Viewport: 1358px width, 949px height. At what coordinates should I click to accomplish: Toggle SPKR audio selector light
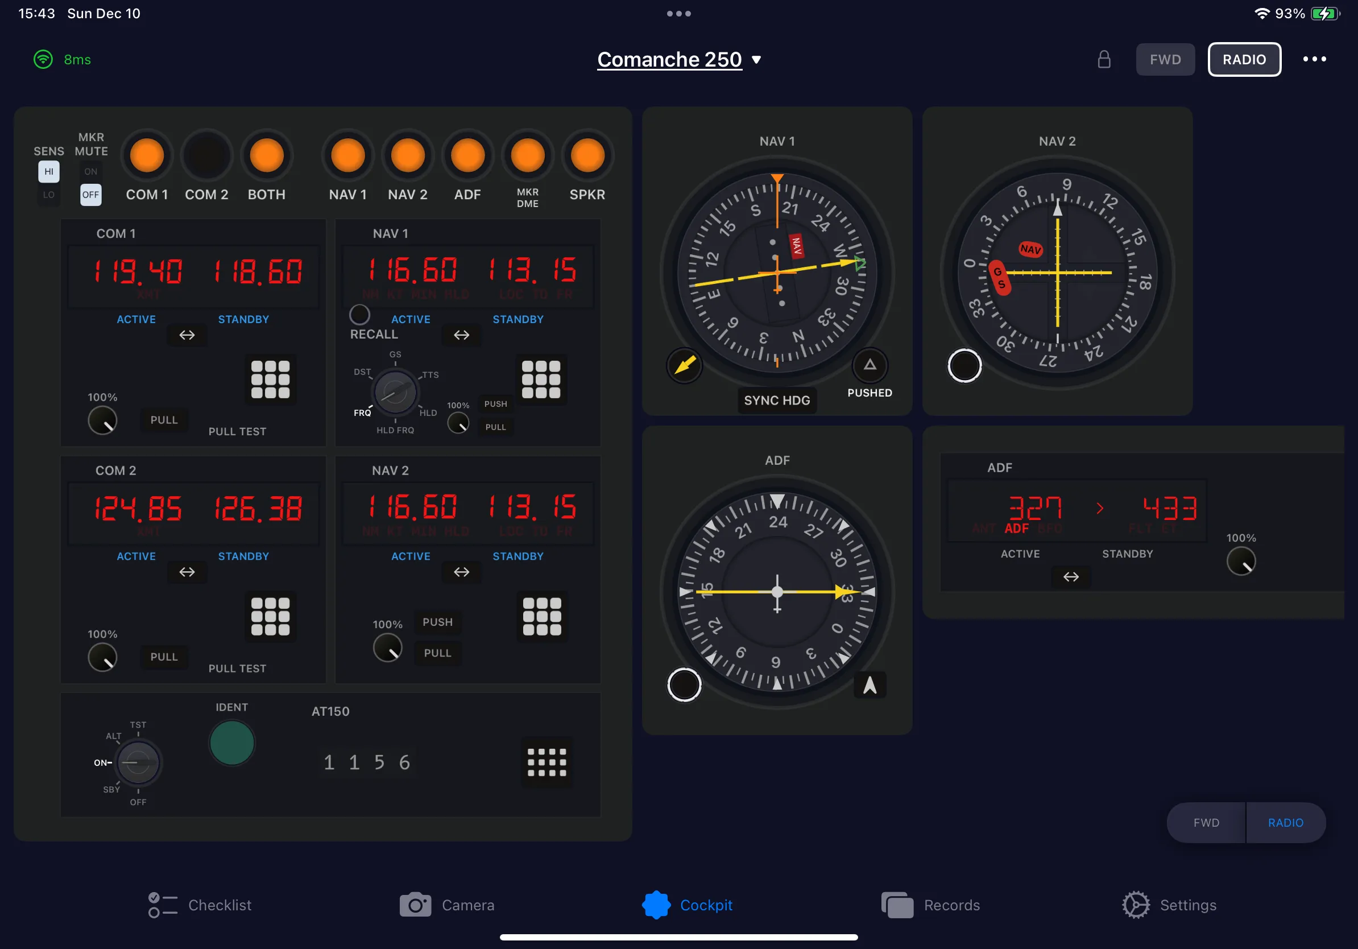click(x=587, y=155)
